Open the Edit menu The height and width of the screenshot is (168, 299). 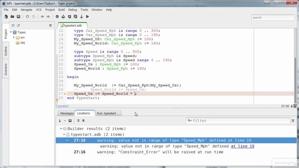pos(14,10)
